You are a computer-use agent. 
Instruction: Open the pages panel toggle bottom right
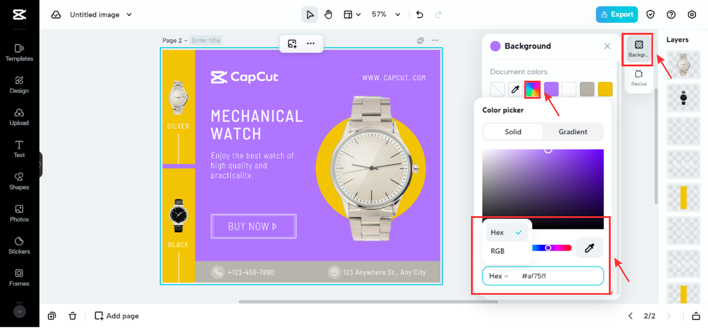pyautogui.click(x=696, y=316)
